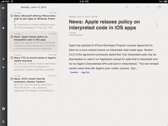Tap the article body text paragraph
Image resolution: width=168 pixels, height=126 pixels.
pos(114,57)
